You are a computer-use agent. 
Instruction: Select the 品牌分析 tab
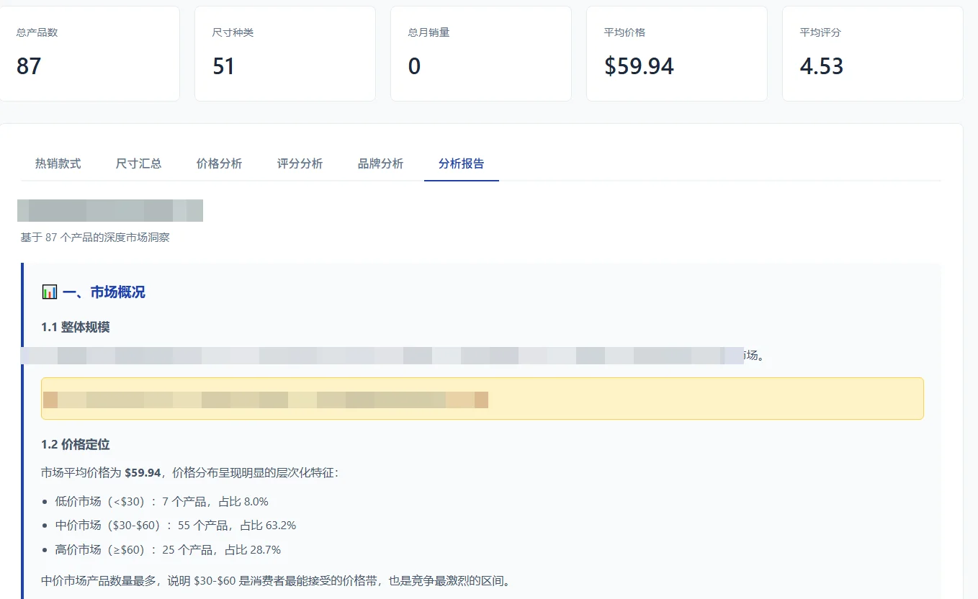tap(380, 163)
